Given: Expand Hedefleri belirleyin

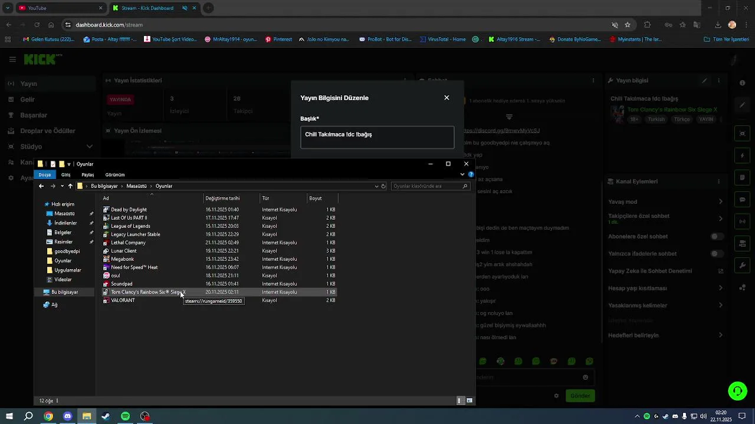Looking at the screenshot, I should tap(720, 335).
